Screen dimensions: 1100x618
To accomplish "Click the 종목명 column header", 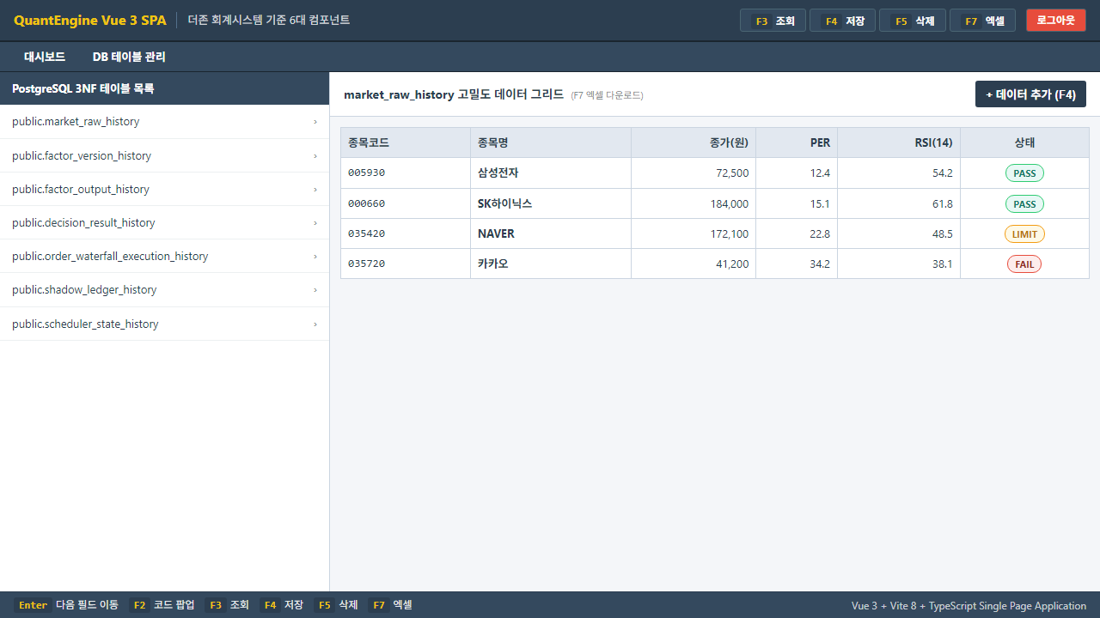I will 551,142.
